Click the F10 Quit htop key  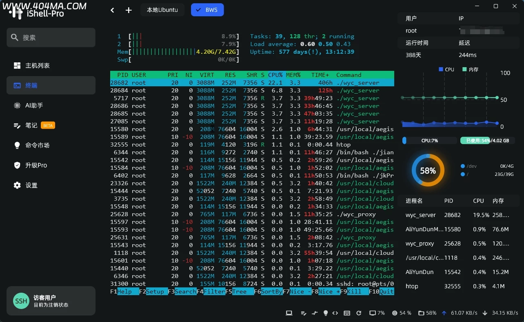pyautogui.click(x=382, y=291)
